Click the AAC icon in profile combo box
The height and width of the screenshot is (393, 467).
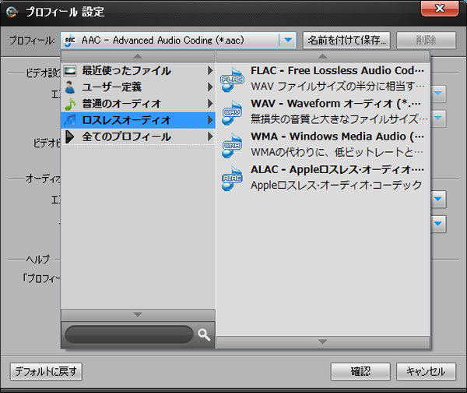tap(70, 41)
